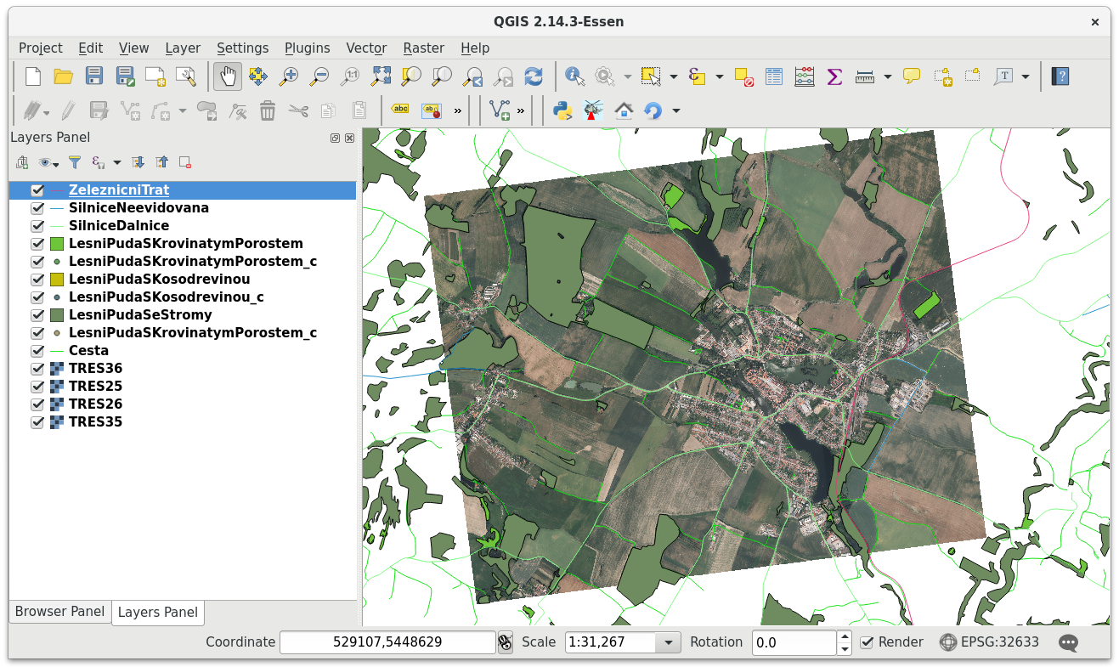
Task: Click the Rotation value field
Action: click(x=794, y=642)
